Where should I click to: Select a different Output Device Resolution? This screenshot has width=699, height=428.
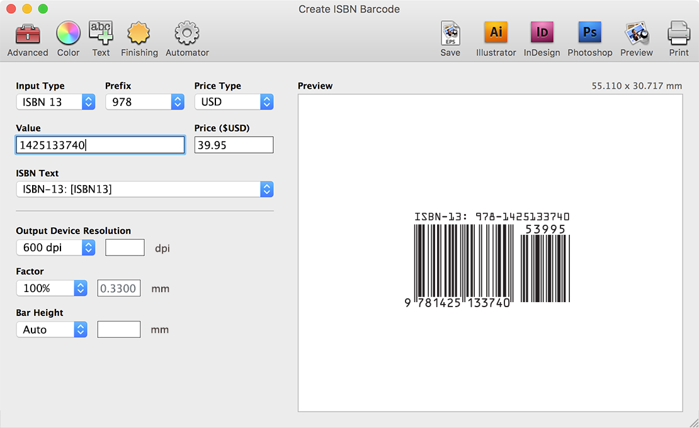click(x=55, y=248)
